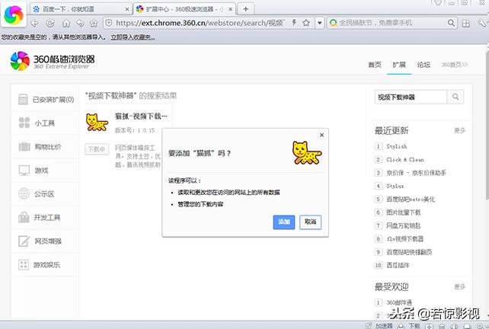The height and width of the screenshot is (329, 489).
Task: Open 360邮件通 in most popular list
Action: coord(399,302)
